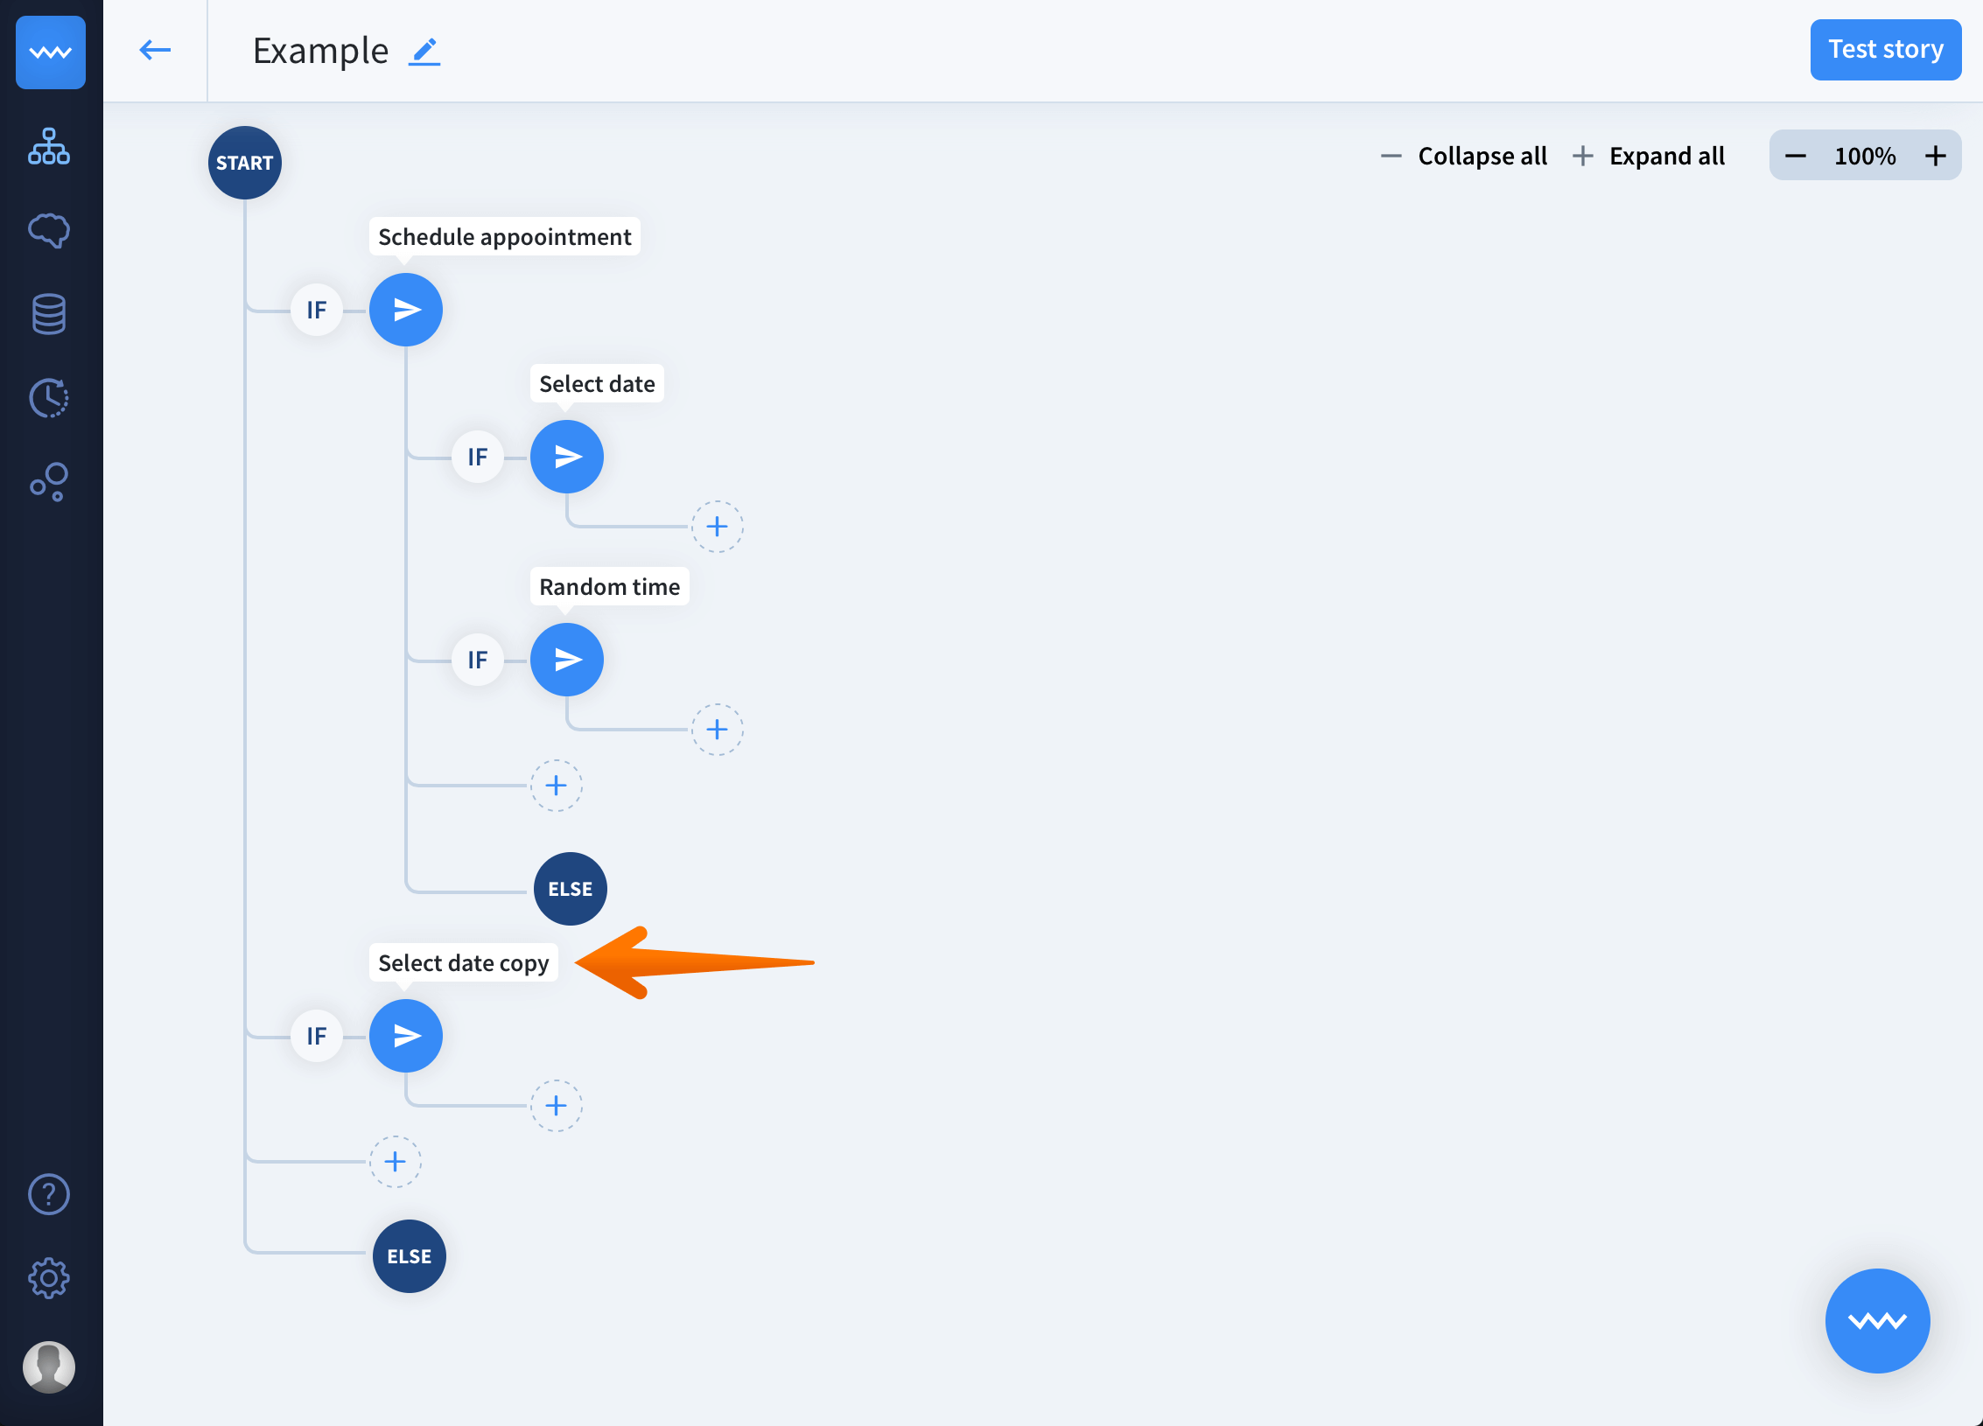Open the chat widget bubble
1983x1426 pixels.
pyautogui.click(x=1877, y=1320)
